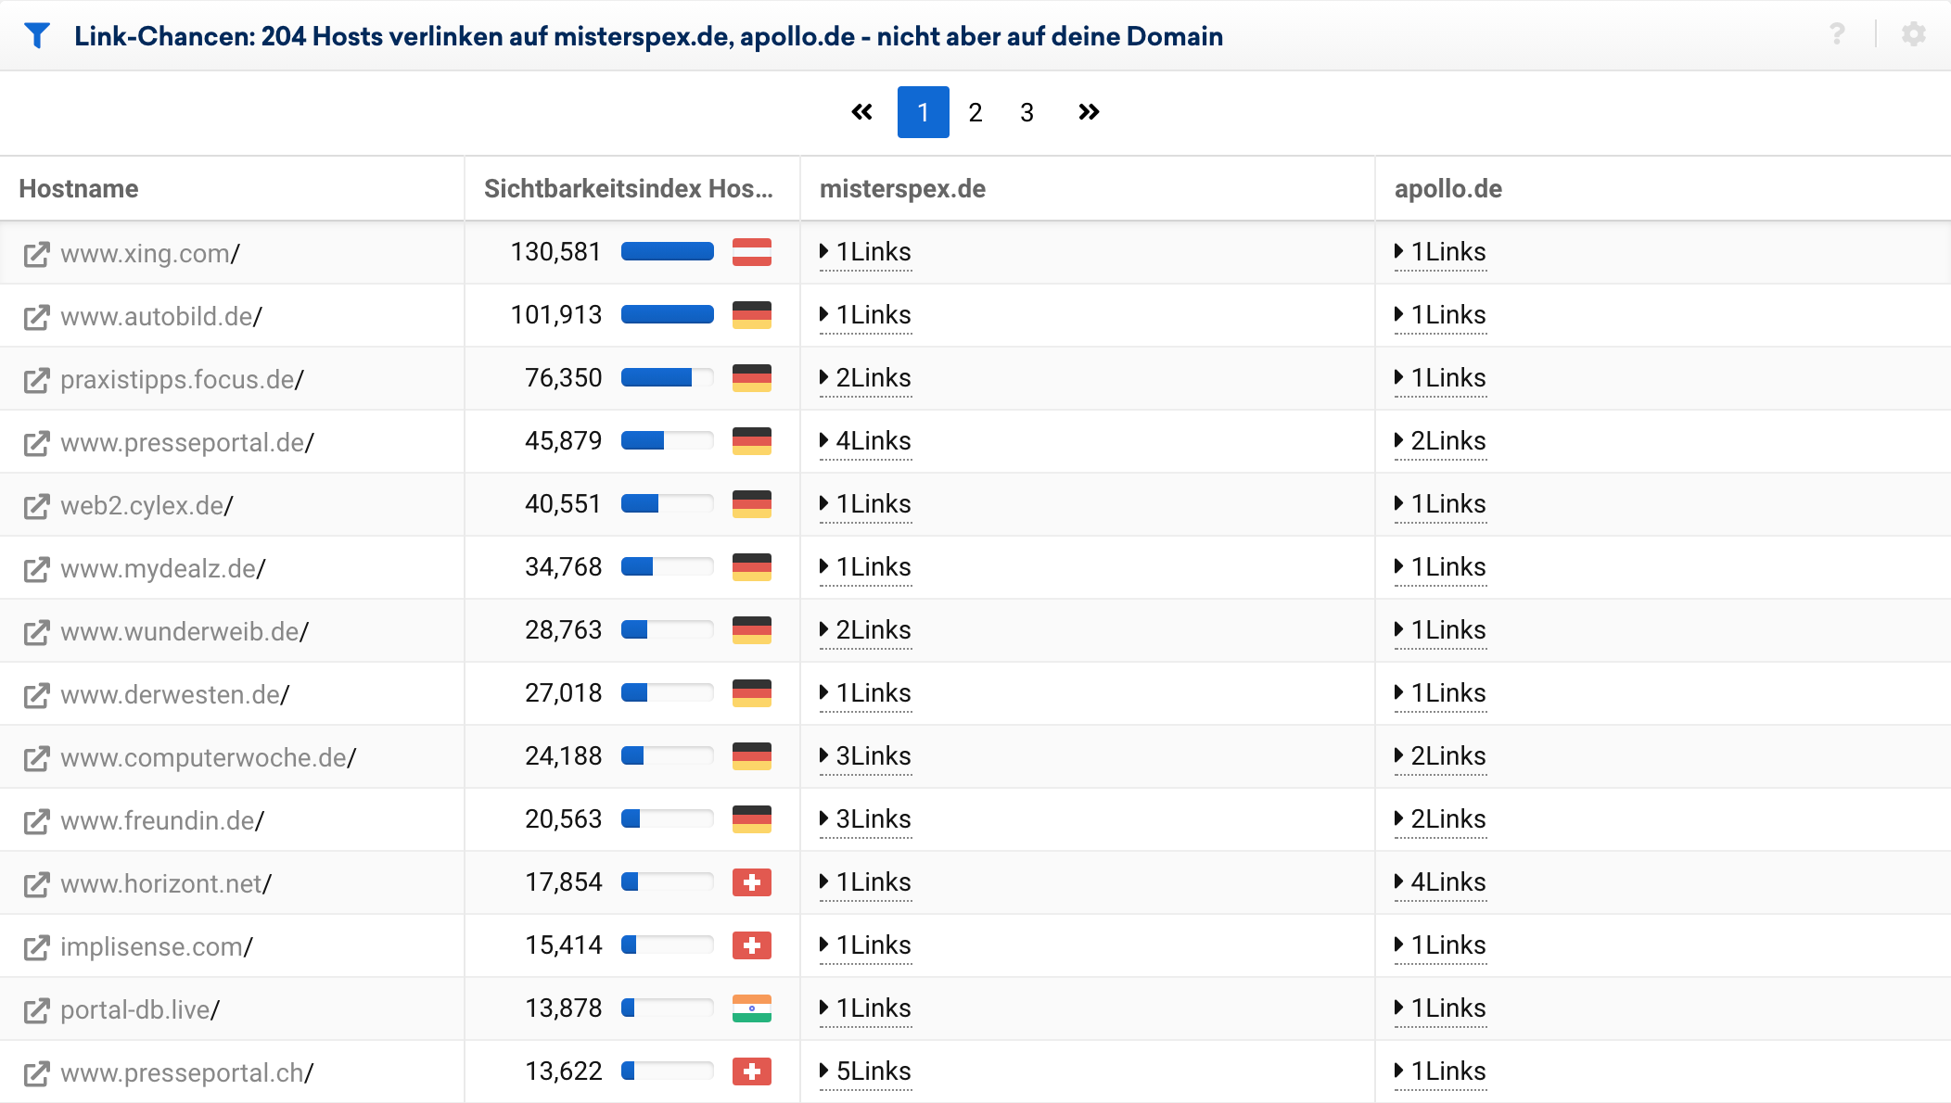
Task: Click the Swiss flag in www.horizont.net row
Action: pyautogui.click(x=751, y=882)
